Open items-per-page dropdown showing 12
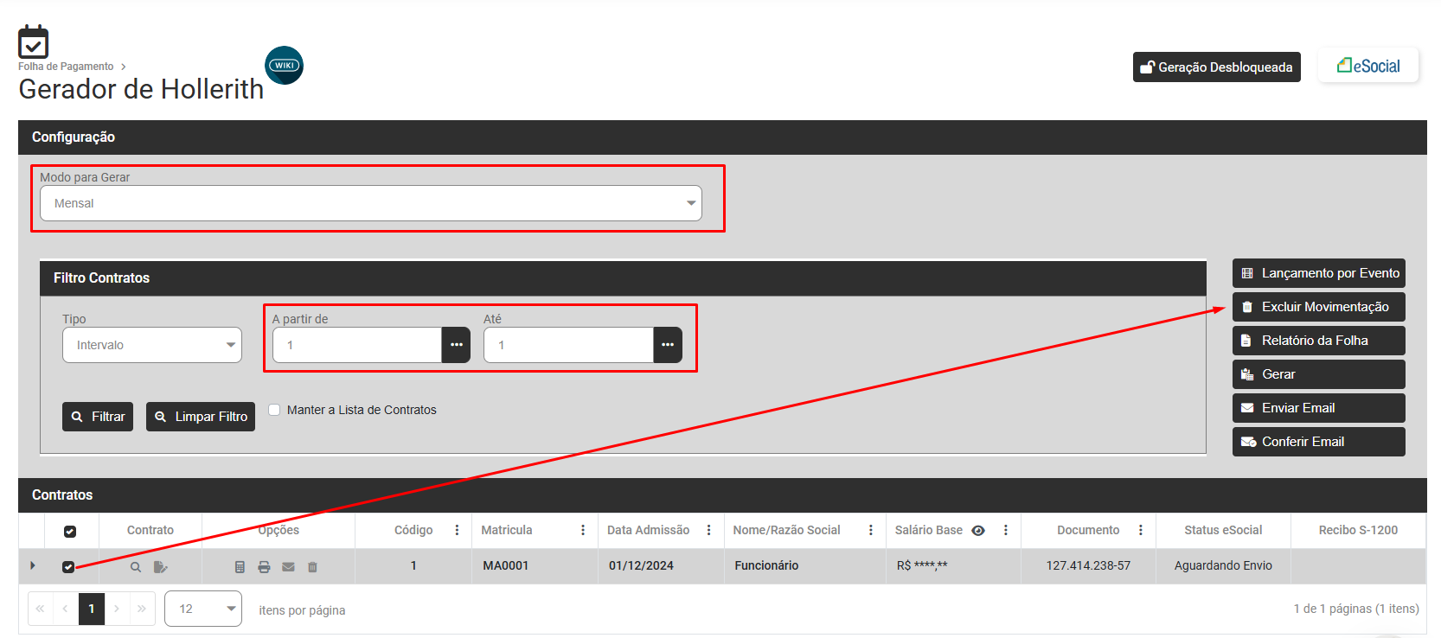The width and height of the screenshot is (1441, 638). (203, 609)
